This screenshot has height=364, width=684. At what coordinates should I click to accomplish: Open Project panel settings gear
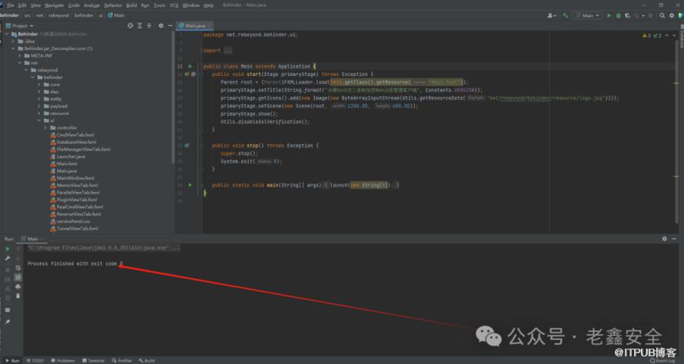(160, 25)
